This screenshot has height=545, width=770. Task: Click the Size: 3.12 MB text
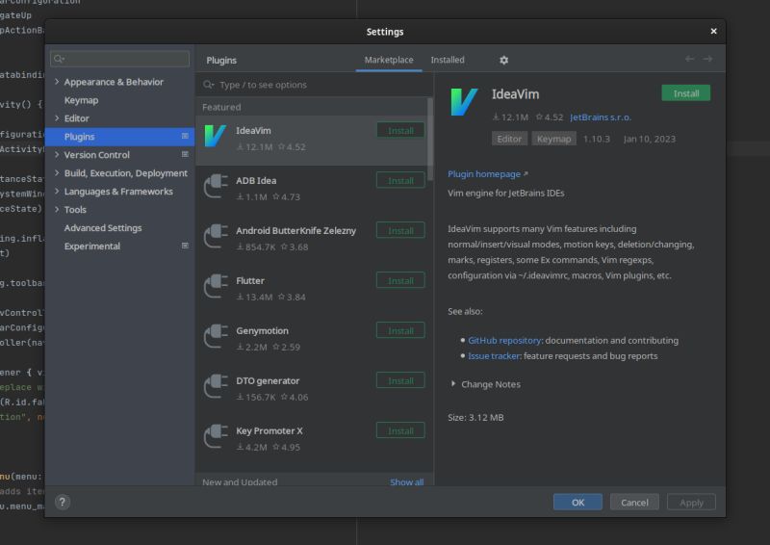(475, 417)
